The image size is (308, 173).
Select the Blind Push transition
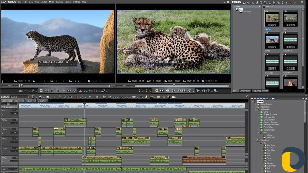pos(270,145)
